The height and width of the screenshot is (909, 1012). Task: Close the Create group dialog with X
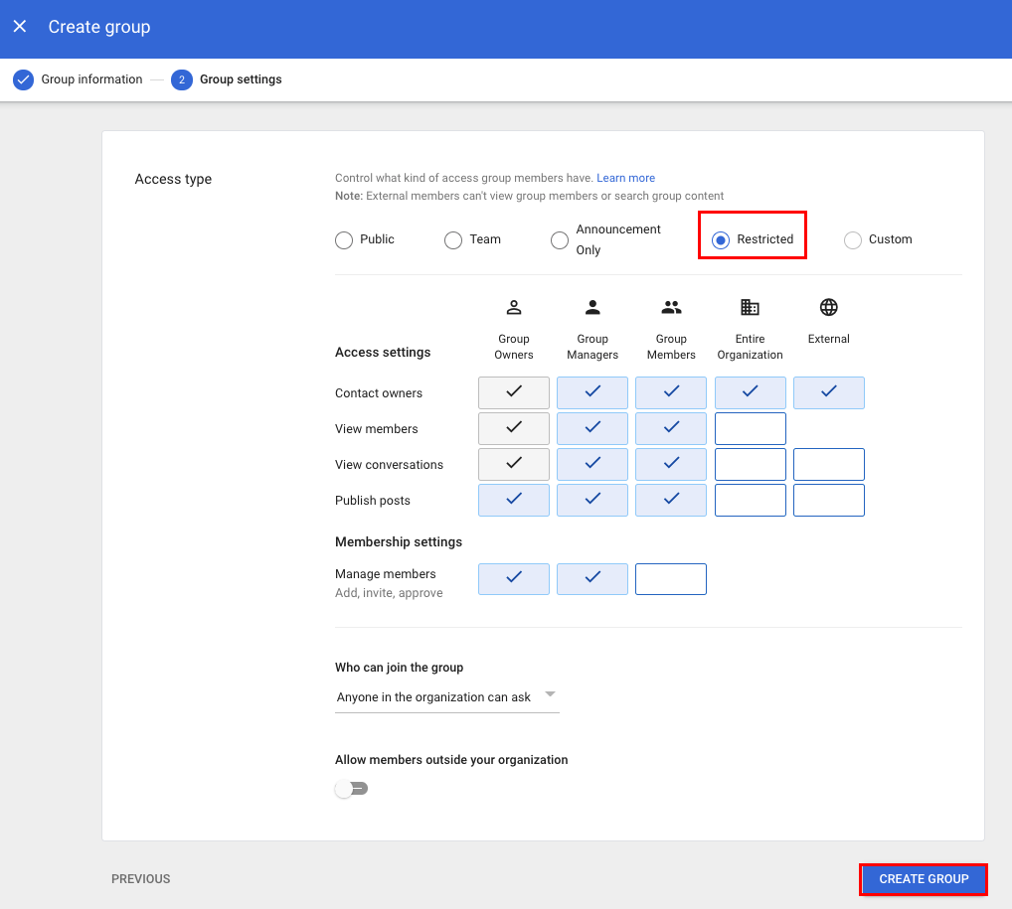20,27
